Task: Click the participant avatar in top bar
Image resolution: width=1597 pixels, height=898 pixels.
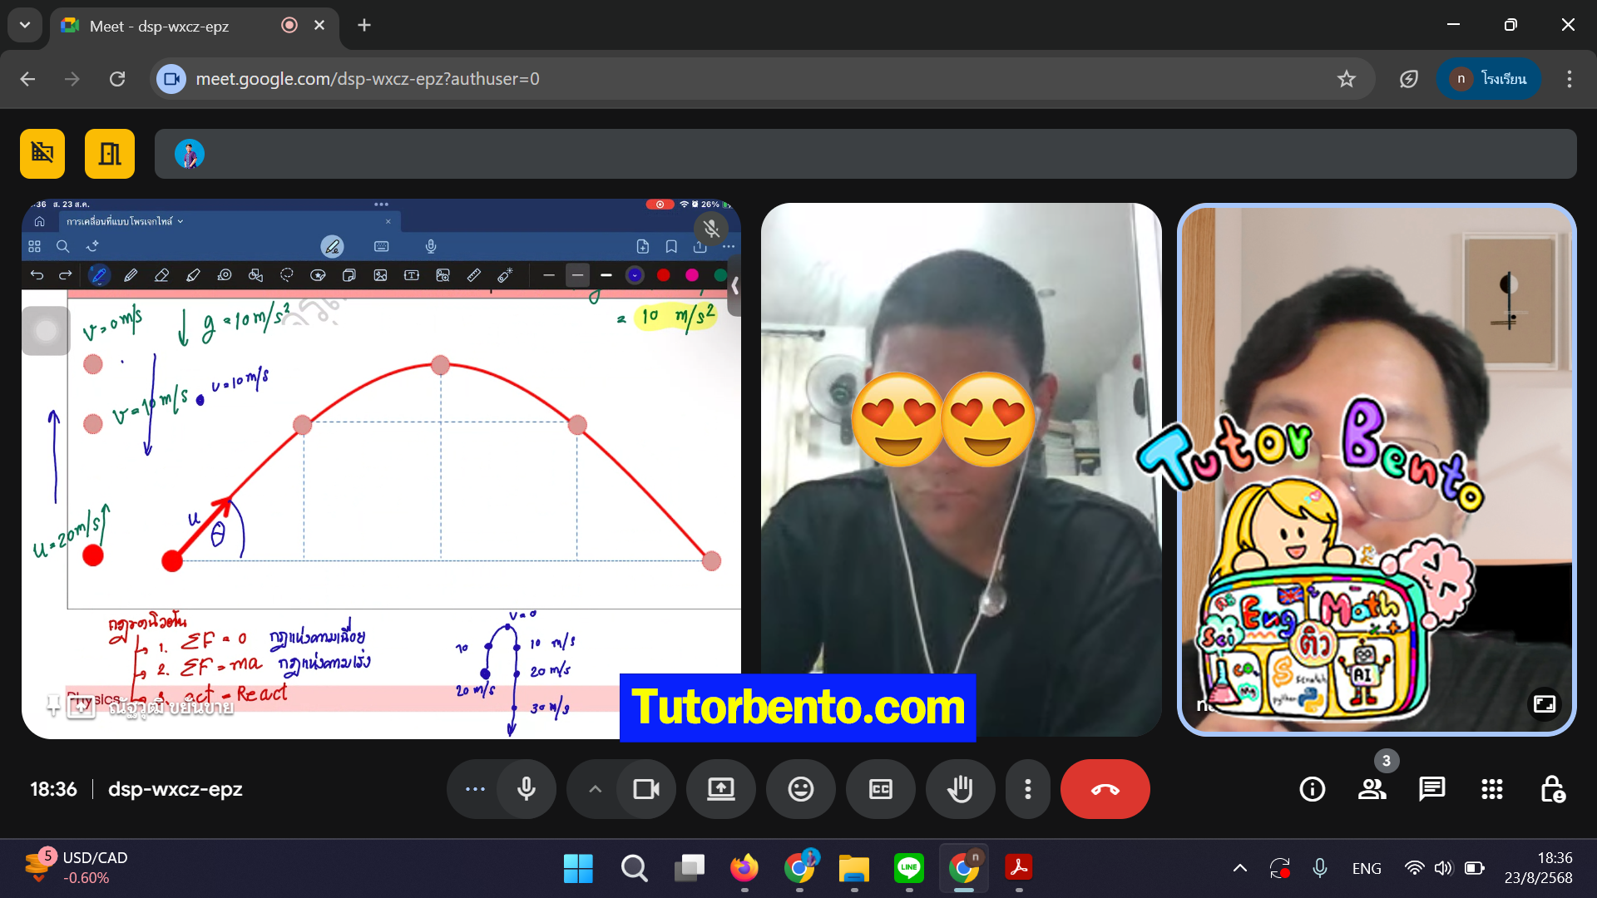Action: 190,154
